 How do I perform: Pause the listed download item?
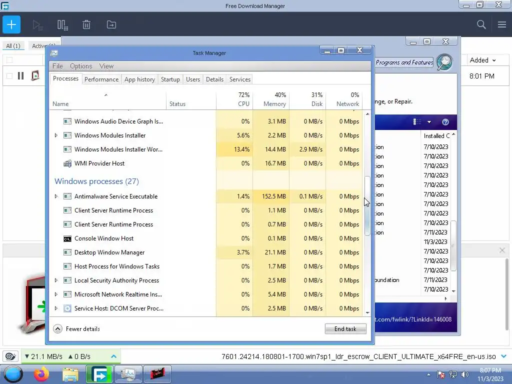click(x=21, y=76)
